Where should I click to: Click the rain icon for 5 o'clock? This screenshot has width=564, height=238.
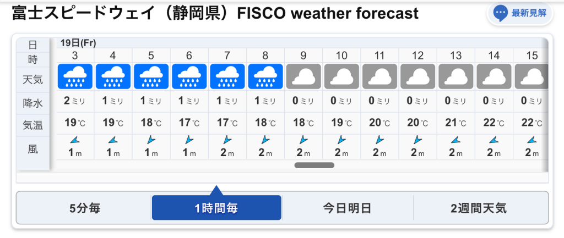coord(151,76)
